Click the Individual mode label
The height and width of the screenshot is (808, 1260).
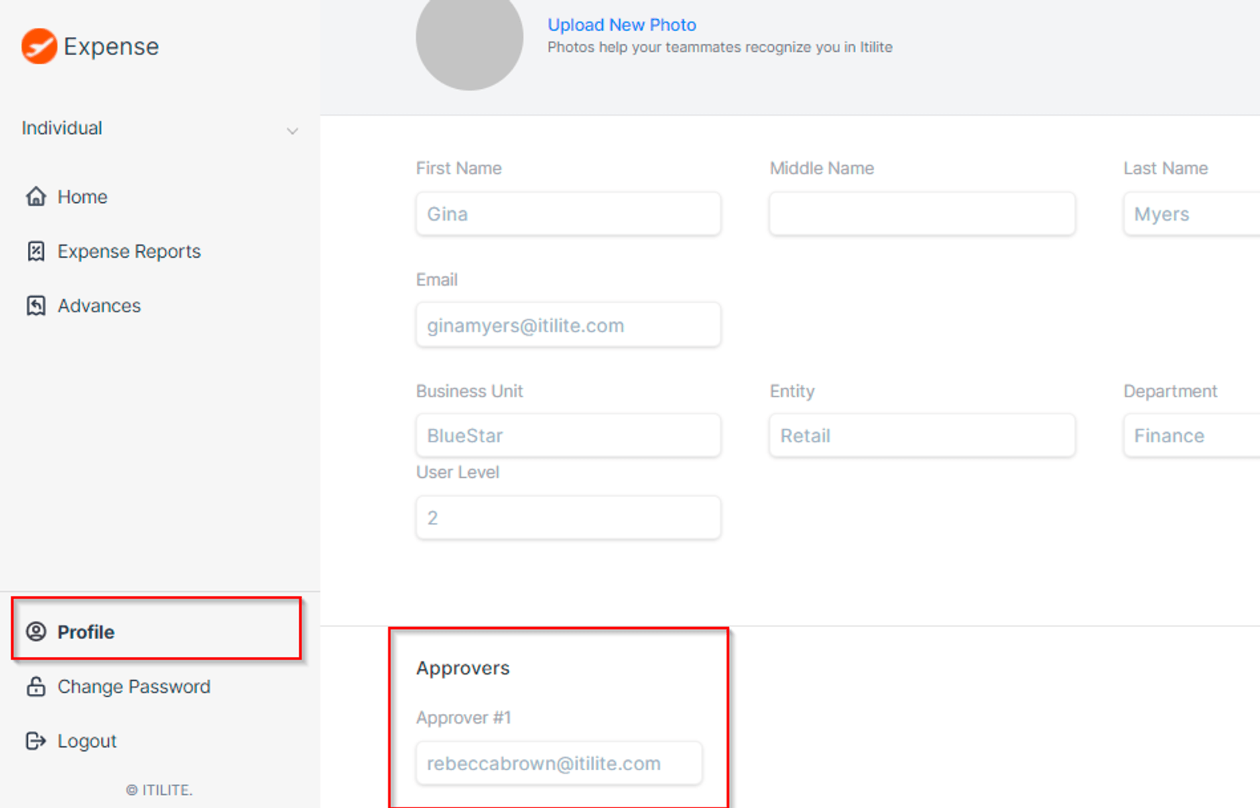pyautogui.click(x=62, y=128)
